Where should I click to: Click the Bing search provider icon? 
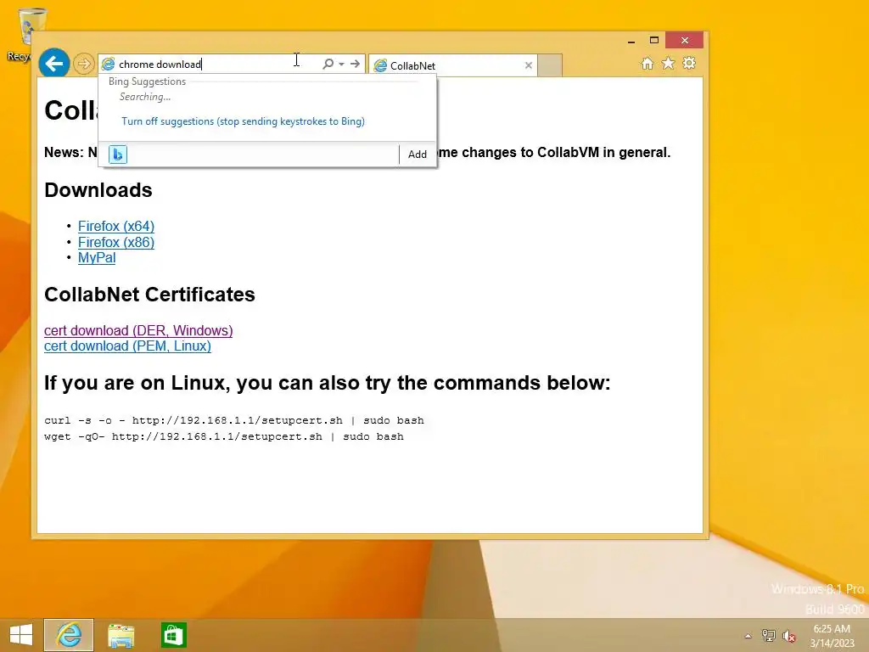(118, 155)
